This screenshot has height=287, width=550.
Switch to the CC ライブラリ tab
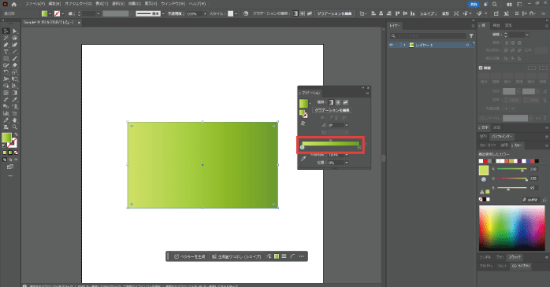tap(521, 266)
